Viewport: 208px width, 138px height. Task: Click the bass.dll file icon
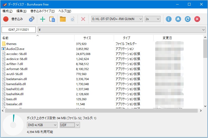tap(4, 99)
